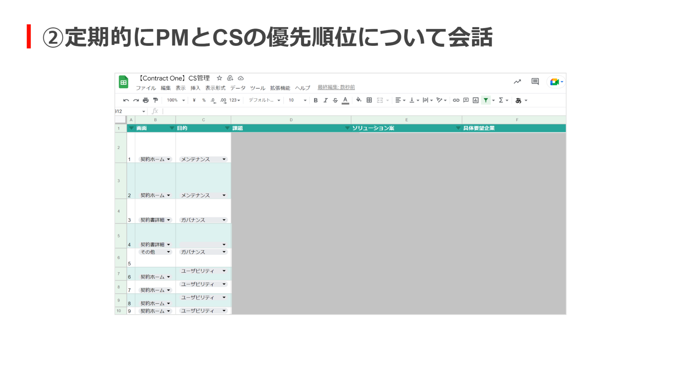Click the insert link icon
The width and height of the screenshot is (681, 373).
[x=456, y=100]
